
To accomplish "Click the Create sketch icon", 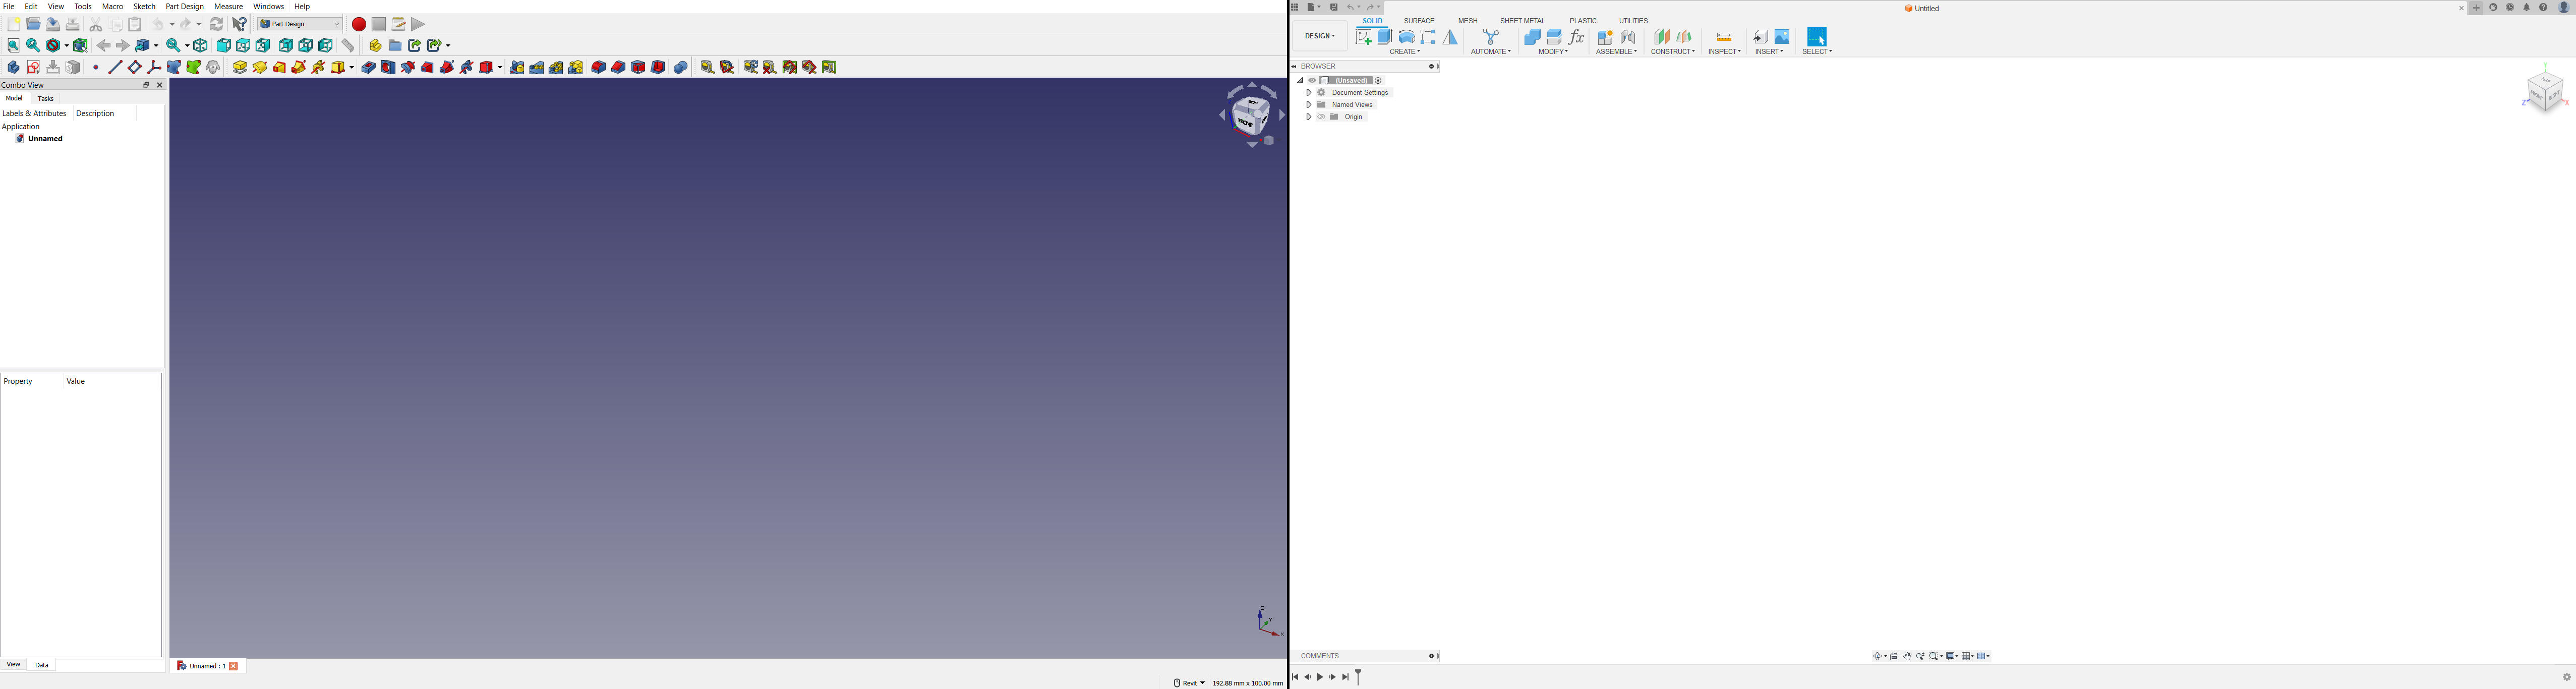I will (x=34, y=67).
